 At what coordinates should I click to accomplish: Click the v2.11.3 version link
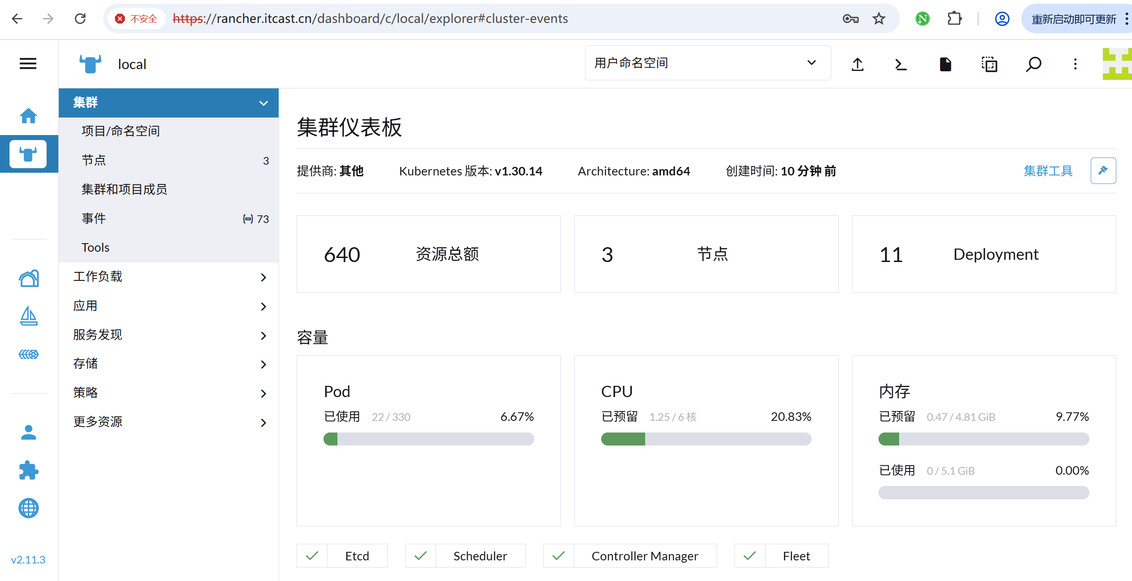coord(28,560)
